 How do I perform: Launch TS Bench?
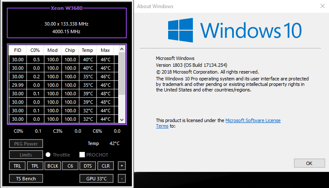click(x=26, y=179)
